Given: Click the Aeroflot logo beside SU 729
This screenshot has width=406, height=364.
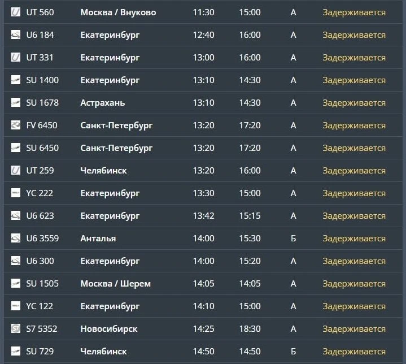Looking at the screenshot, I should click(x=16, y=351).
